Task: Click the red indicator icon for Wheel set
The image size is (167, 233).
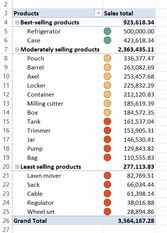Action: [107, 212]
